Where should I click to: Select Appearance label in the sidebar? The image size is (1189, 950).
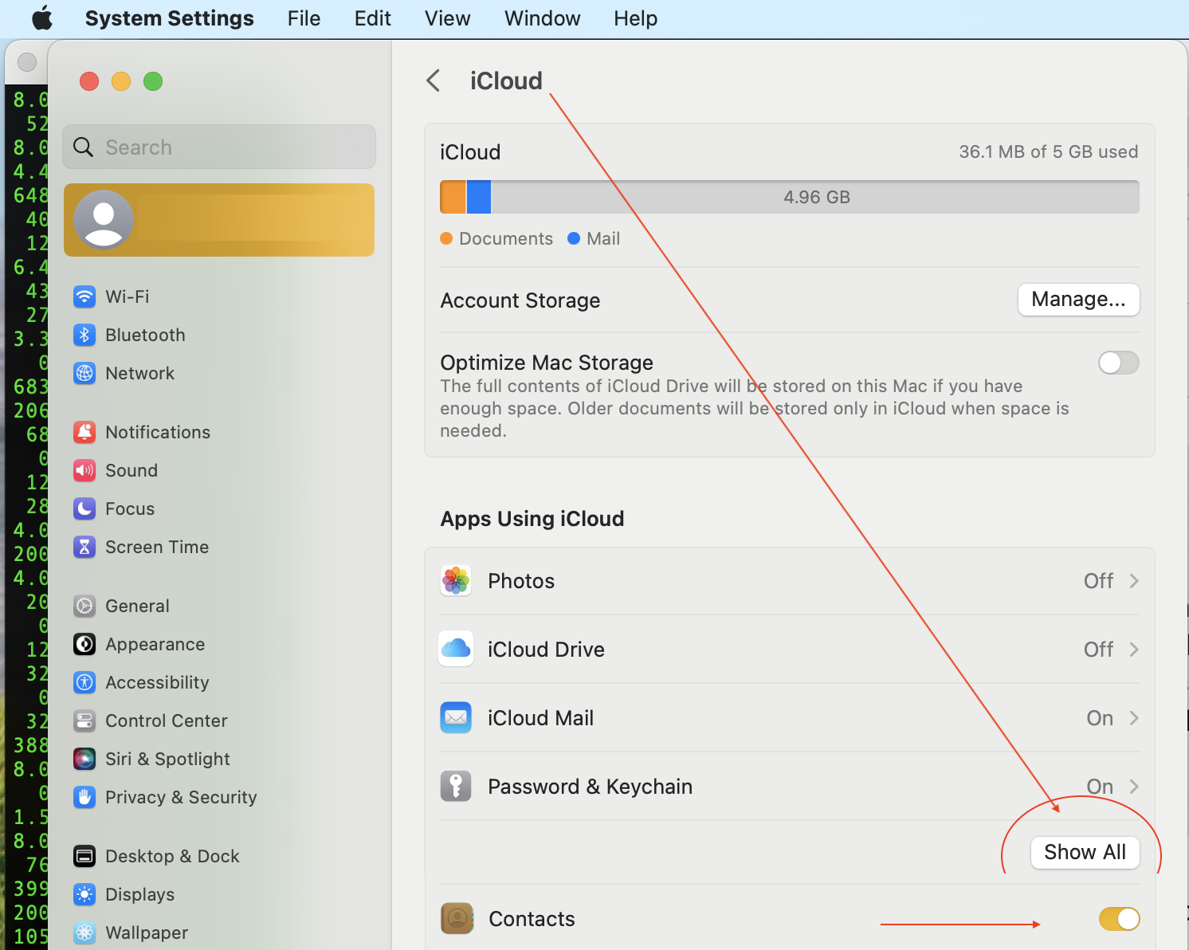coord(155,644)
